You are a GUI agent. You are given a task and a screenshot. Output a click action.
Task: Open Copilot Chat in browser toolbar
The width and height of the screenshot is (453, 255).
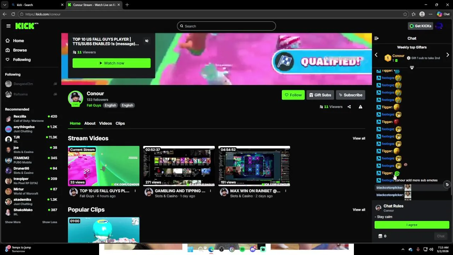(443, 14)
